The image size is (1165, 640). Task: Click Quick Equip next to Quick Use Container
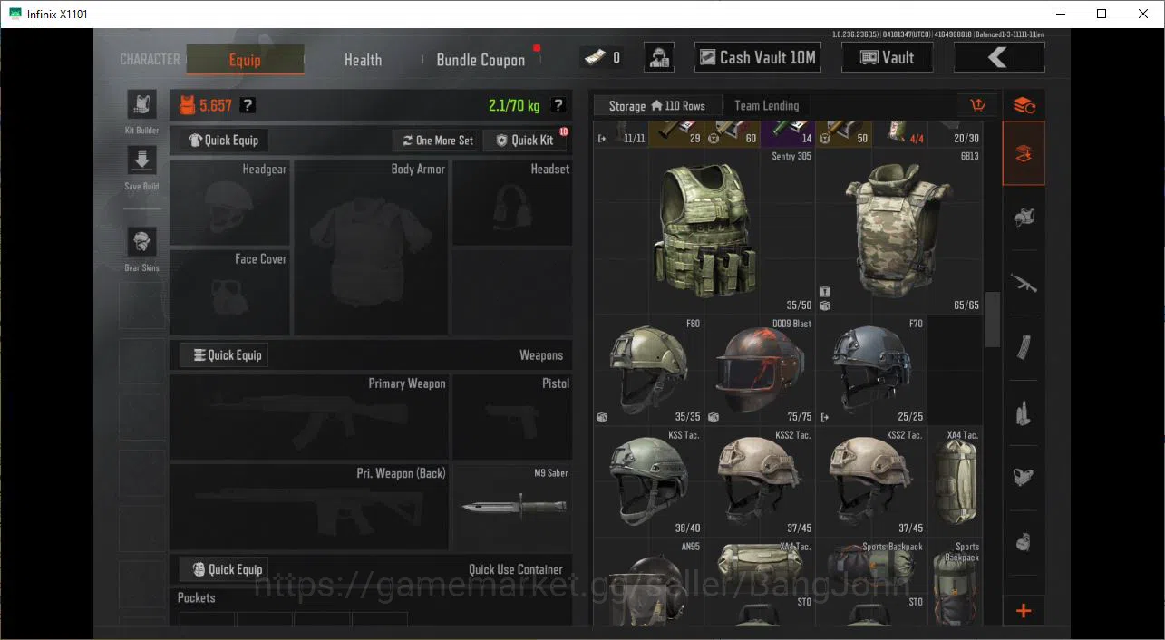click(x=224, y=569)
